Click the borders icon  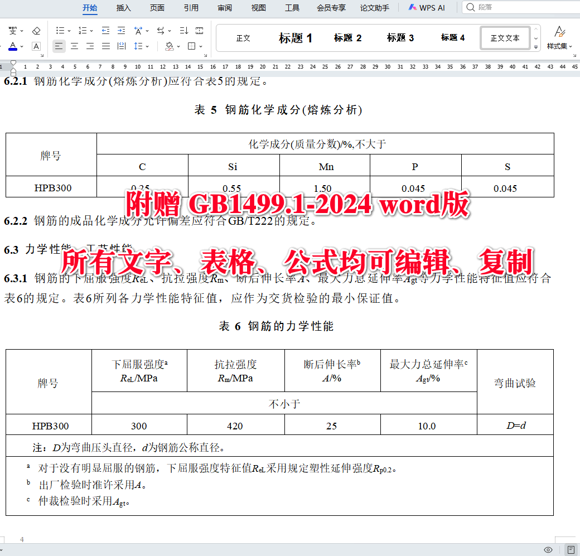(x=192, y=46)
